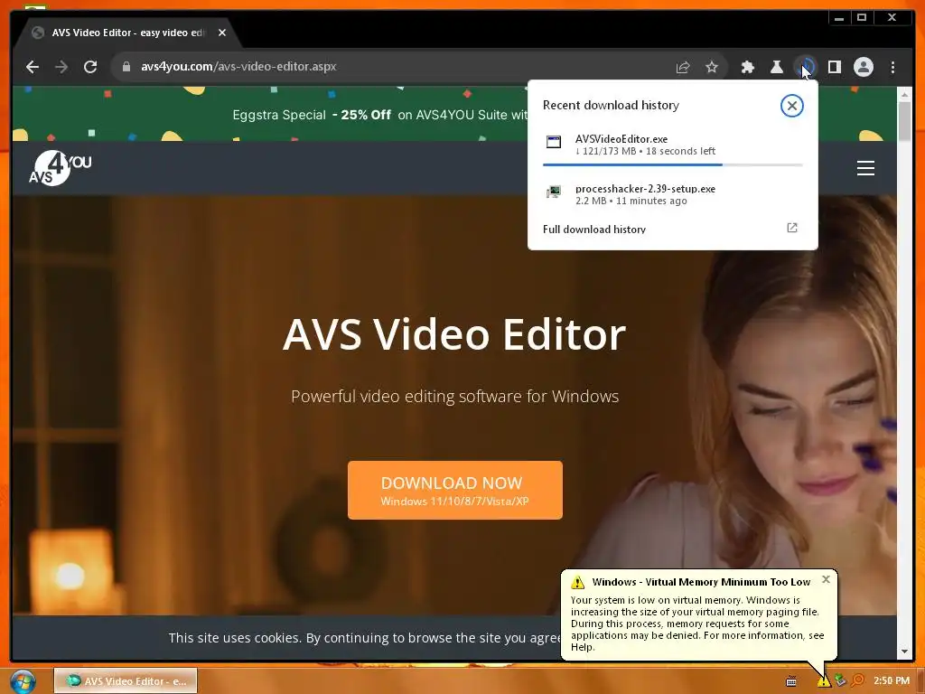925x694 pixels.
Task: Open the side panel icon
Action: [834, 67]
